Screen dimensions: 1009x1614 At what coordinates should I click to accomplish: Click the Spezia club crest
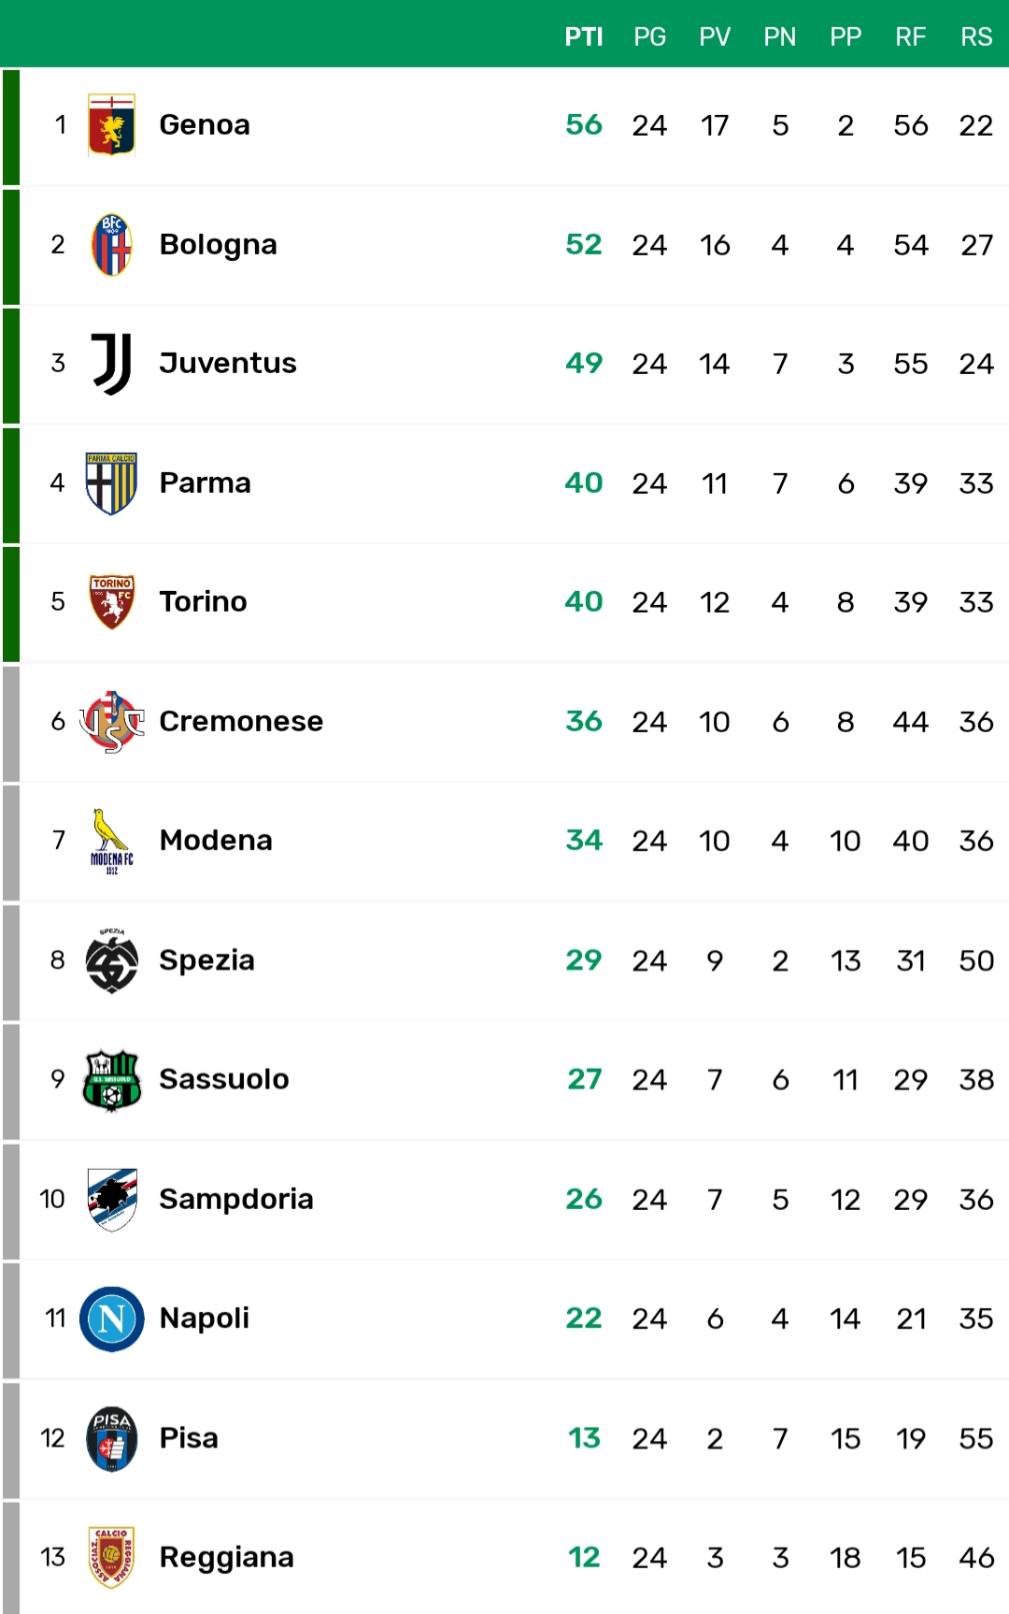coord(111,960)
